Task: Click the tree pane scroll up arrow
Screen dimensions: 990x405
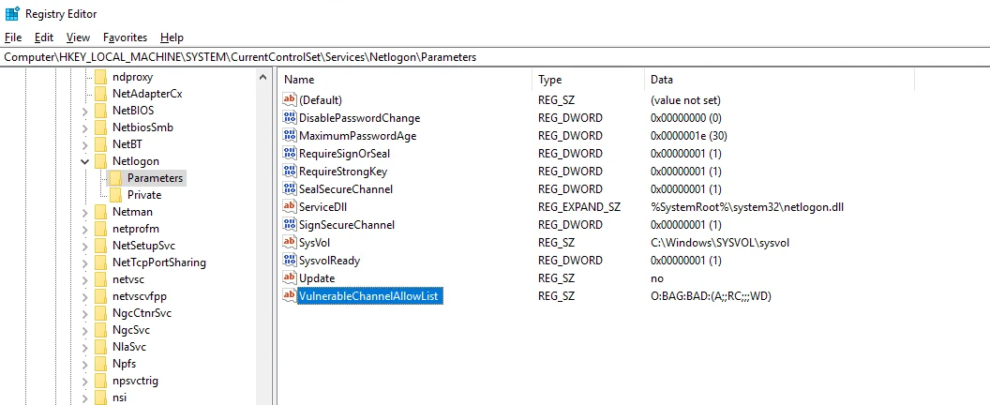Action: (263, 77)
